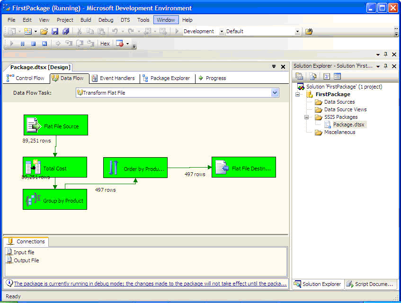The image size is (401, 303).
Task: Collapse the FirstPackage project node
Action: point(298,94)
